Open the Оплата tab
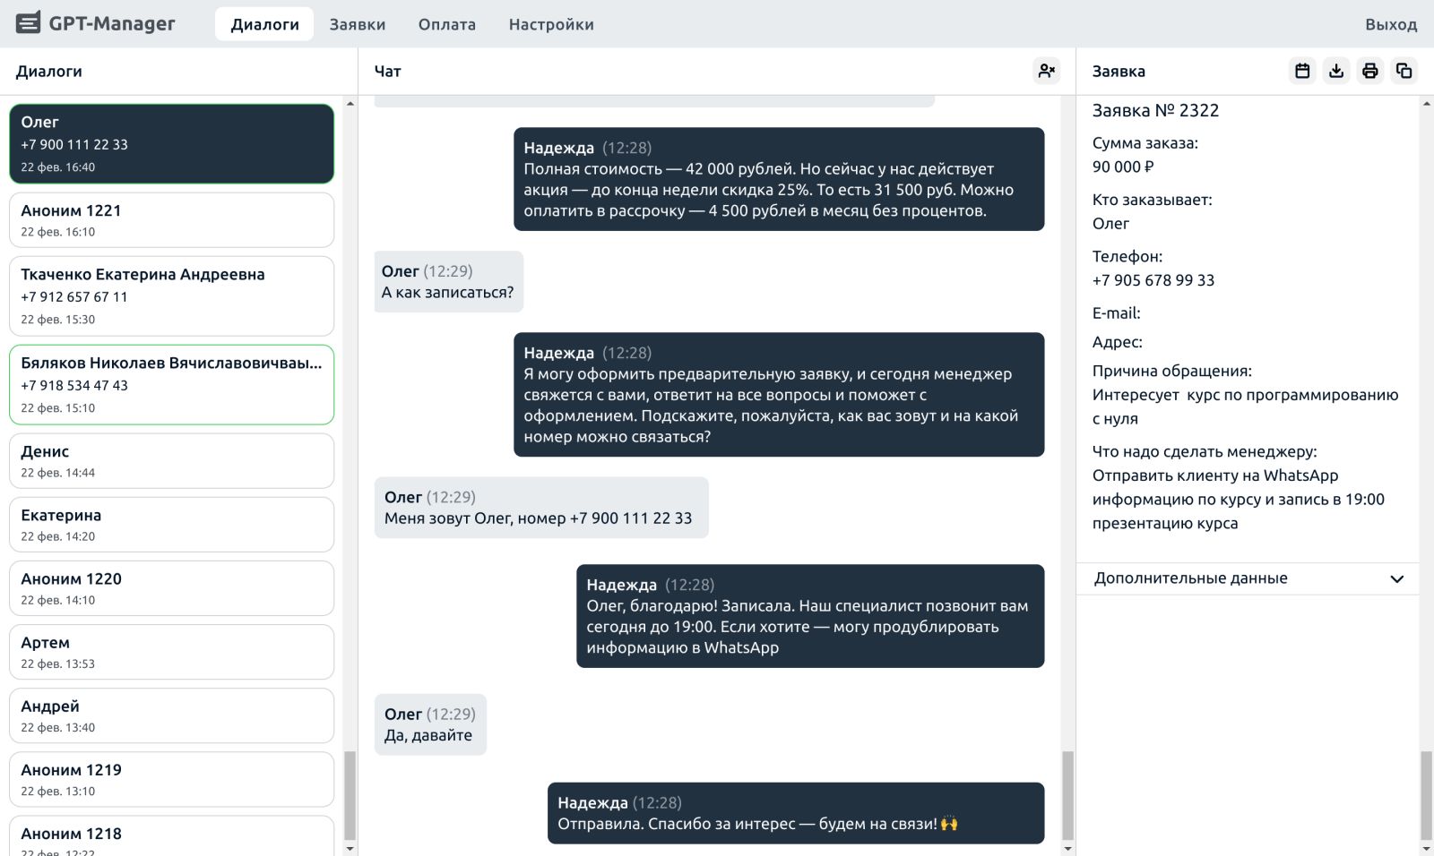This screenshot has height=856, width=1434. (x=446, y=24)
